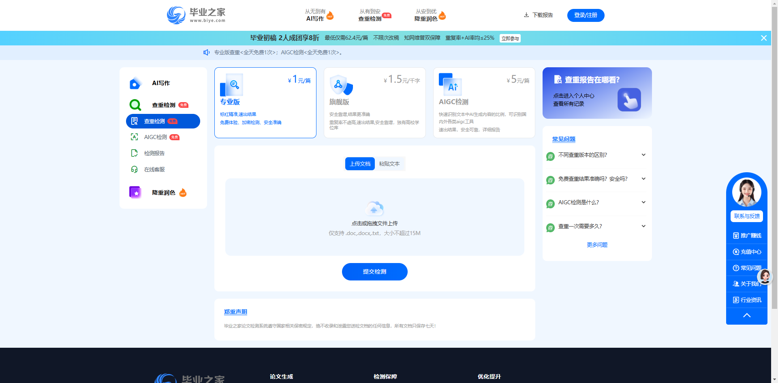Click the small floating assistant avatar
This screenshot has height=383, width=778.
(765, 276)
